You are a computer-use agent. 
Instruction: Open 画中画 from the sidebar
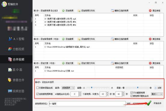click(x=15, y=69)
